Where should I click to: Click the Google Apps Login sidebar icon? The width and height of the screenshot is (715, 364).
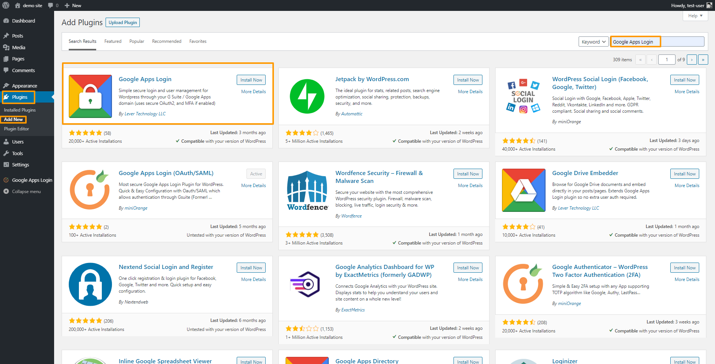point(6,180)
